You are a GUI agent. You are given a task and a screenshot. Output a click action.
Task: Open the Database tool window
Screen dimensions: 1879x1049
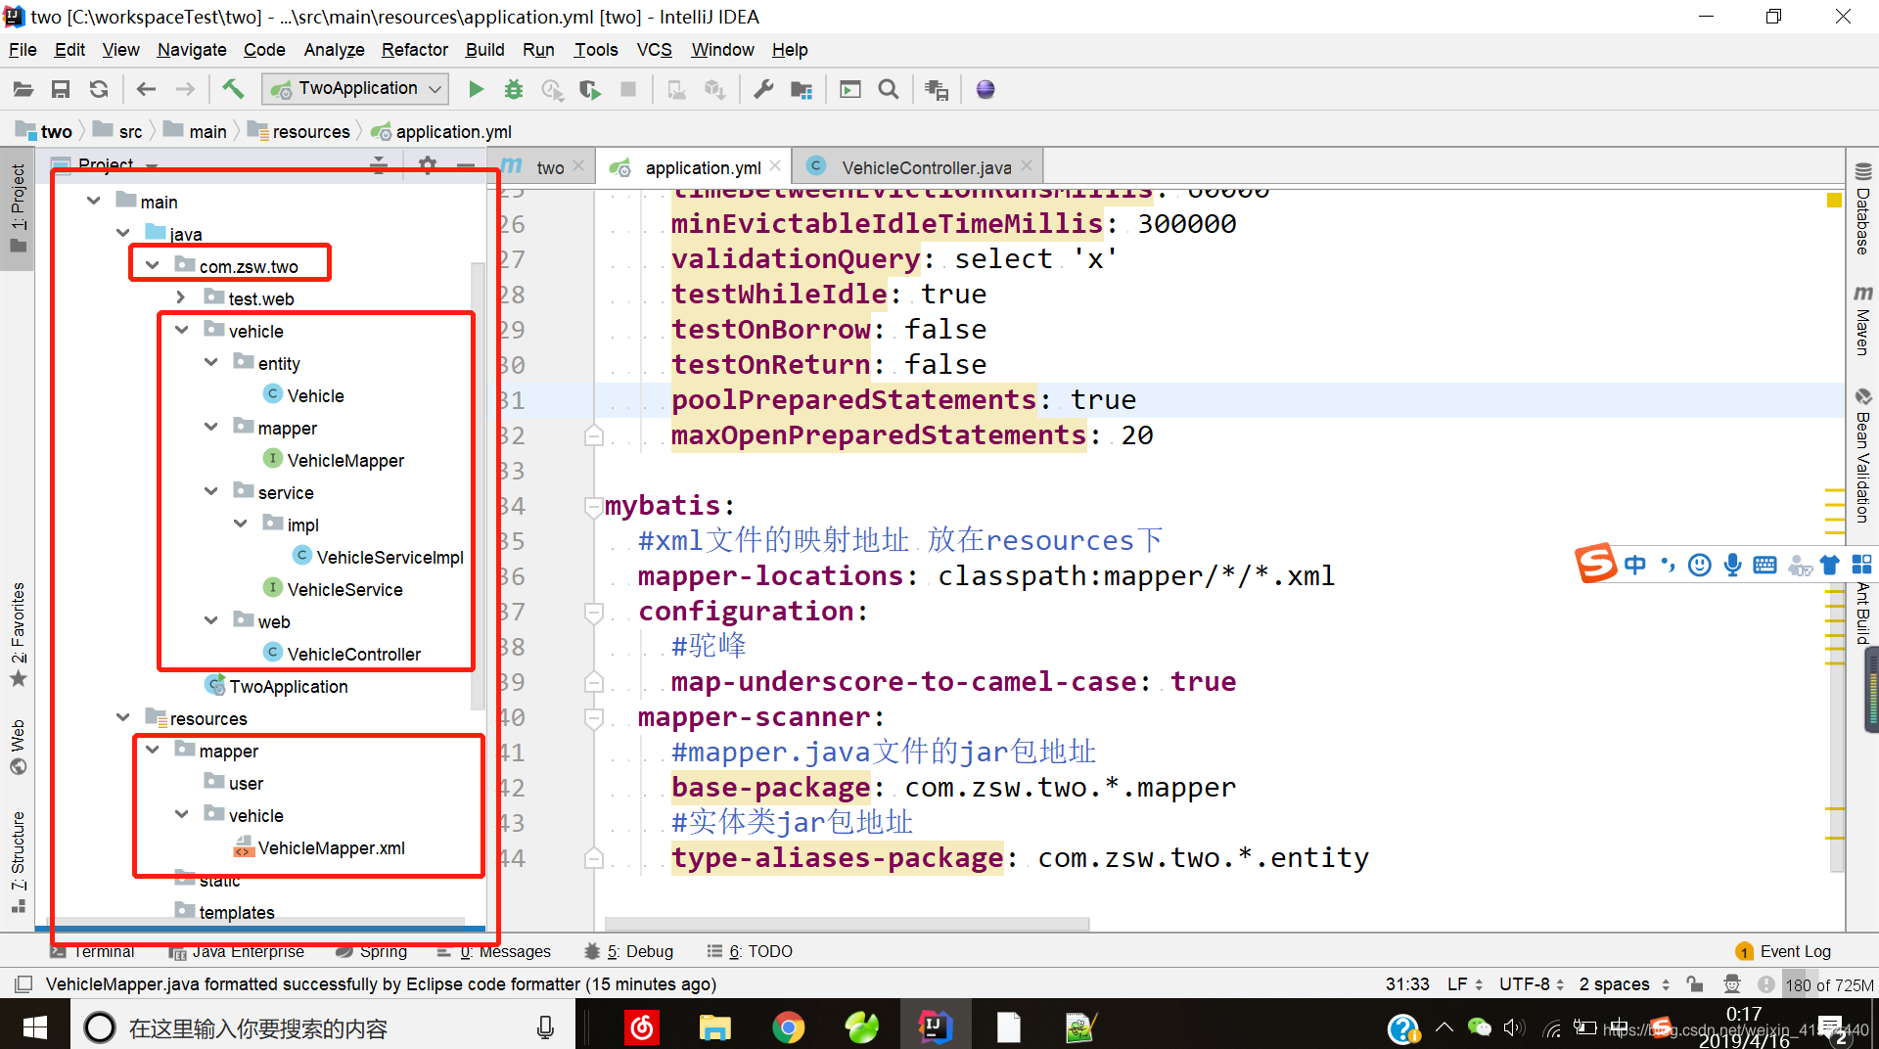[x=1862, y=207]
